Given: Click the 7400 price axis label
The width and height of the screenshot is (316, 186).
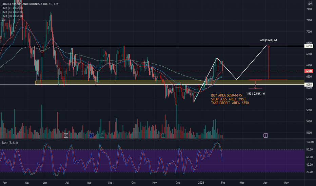Looking at the screenshot, I should pos(309,9).
